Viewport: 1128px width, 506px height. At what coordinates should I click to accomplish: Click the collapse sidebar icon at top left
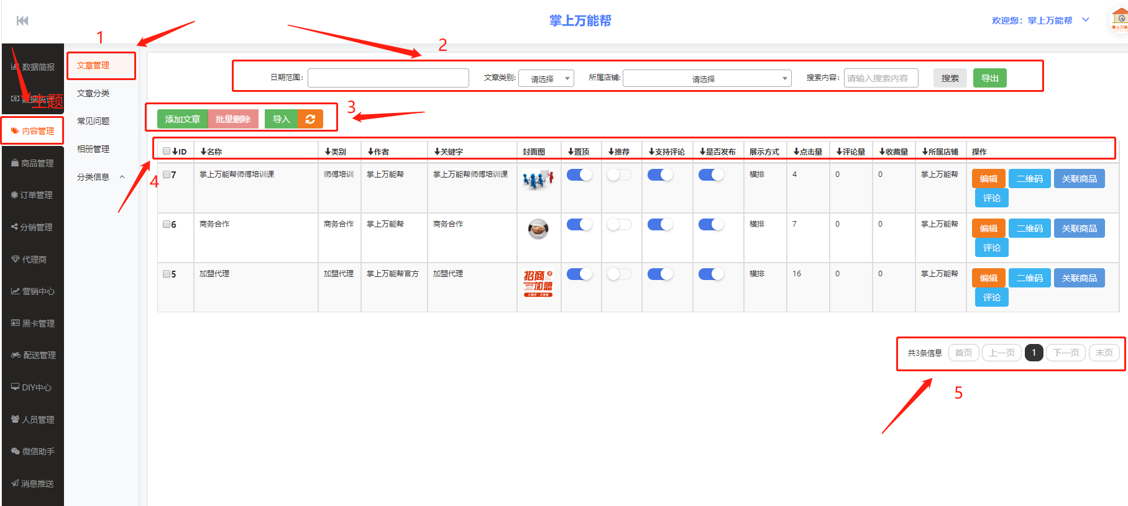(x=22, y=21)
